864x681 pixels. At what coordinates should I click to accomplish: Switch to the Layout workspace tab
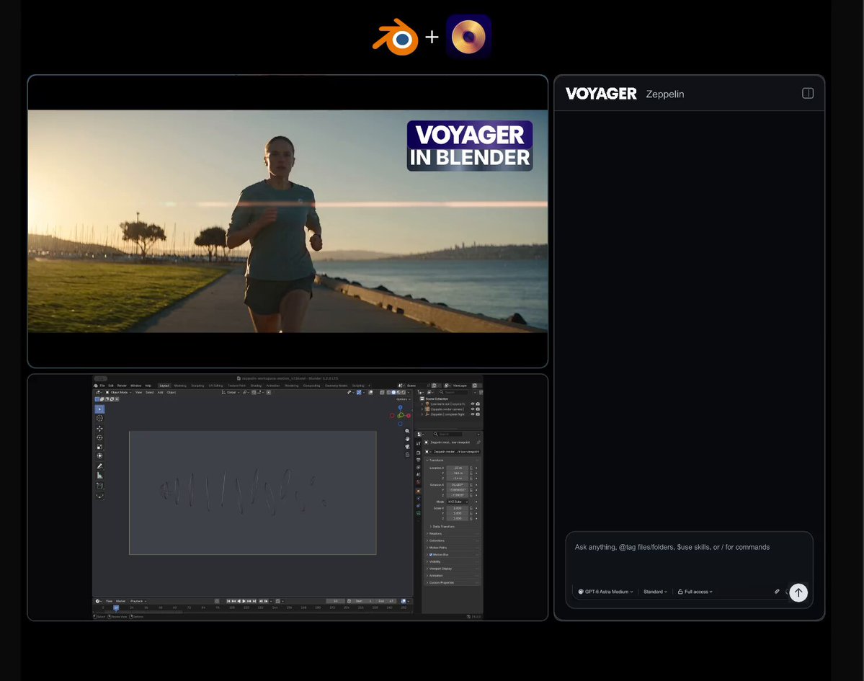point(164,386)
